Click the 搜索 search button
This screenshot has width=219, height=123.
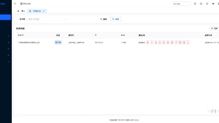[x=116, y=19]
